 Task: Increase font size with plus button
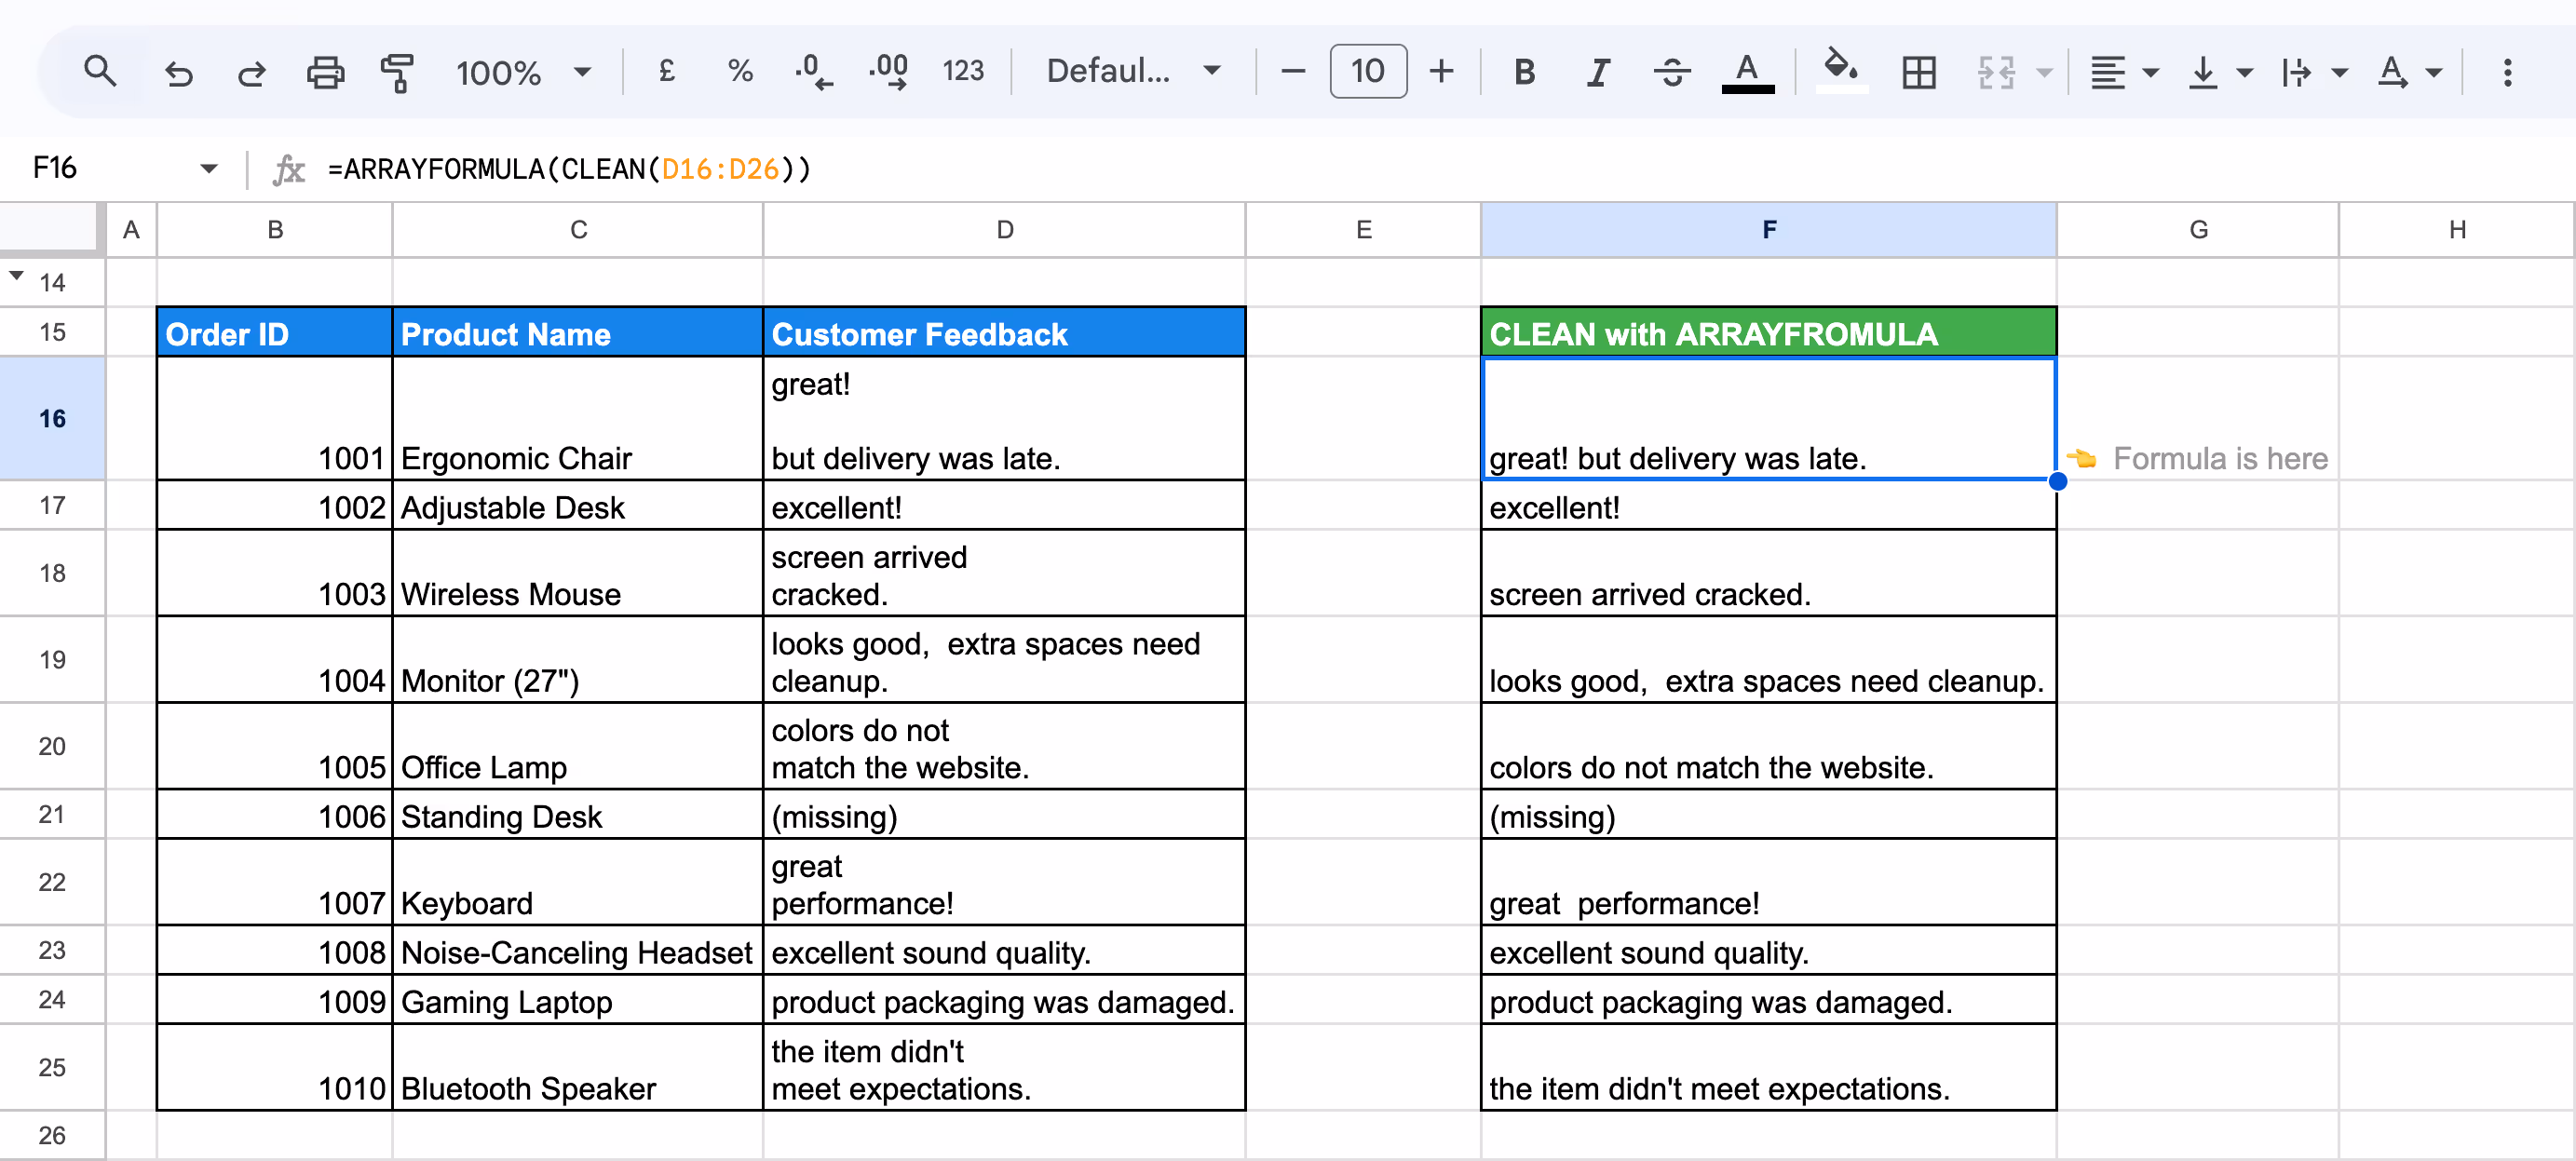point(1441,71)
